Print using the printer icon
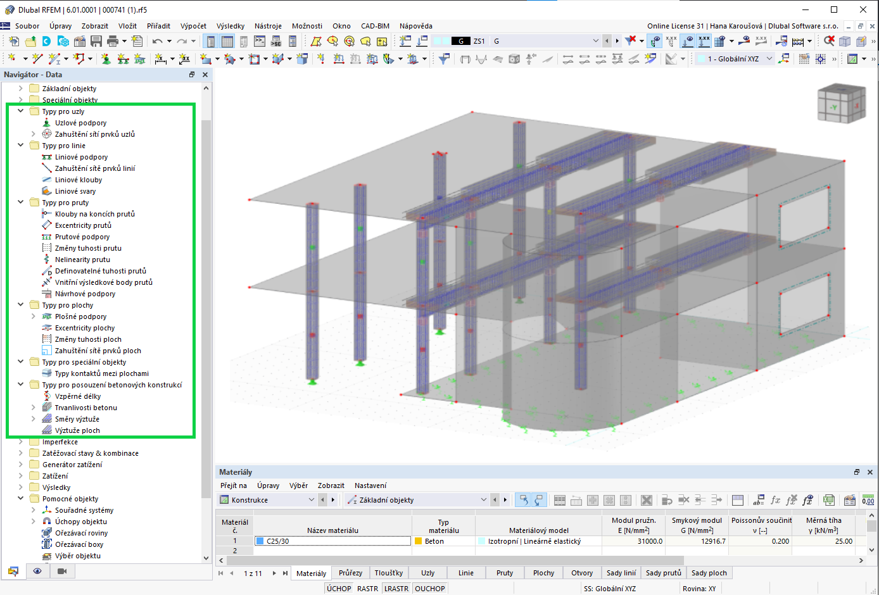 click(x=113, y=41)
